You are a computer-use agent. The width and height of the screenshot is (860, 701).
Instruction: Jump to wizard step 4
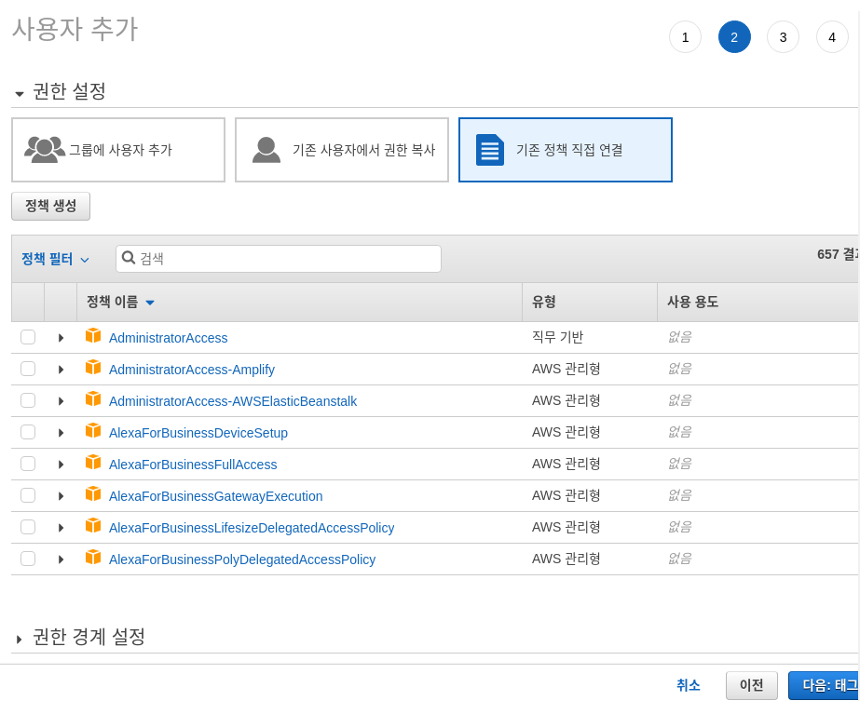point(832,37)
